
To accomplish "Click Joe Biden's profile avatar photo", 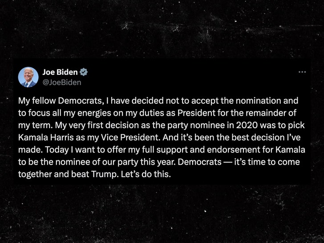I will (28, 77).
